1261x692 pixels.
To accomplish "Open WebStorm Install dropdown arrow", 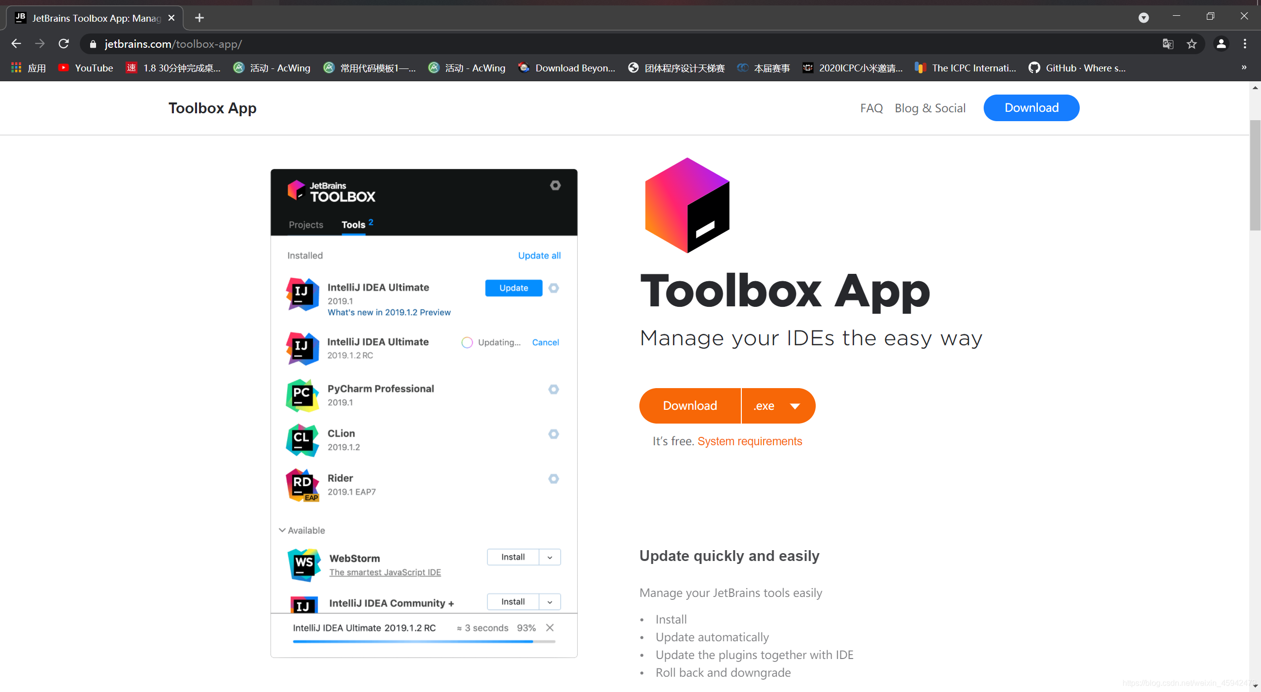I will [550, 557].
